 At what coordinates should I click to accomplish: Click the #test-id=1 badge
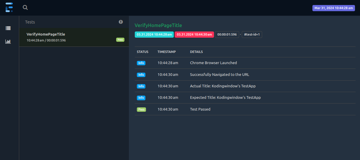click(252, 34)
